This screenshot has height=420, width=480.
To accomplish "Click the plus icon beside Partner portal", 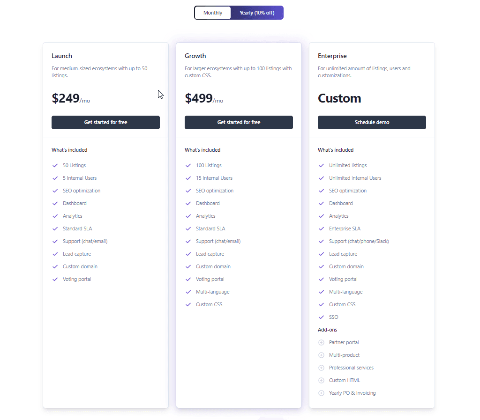I will pos(321,342).
